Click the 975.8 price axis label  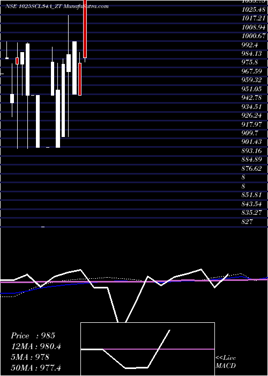(x=250, y=62)
